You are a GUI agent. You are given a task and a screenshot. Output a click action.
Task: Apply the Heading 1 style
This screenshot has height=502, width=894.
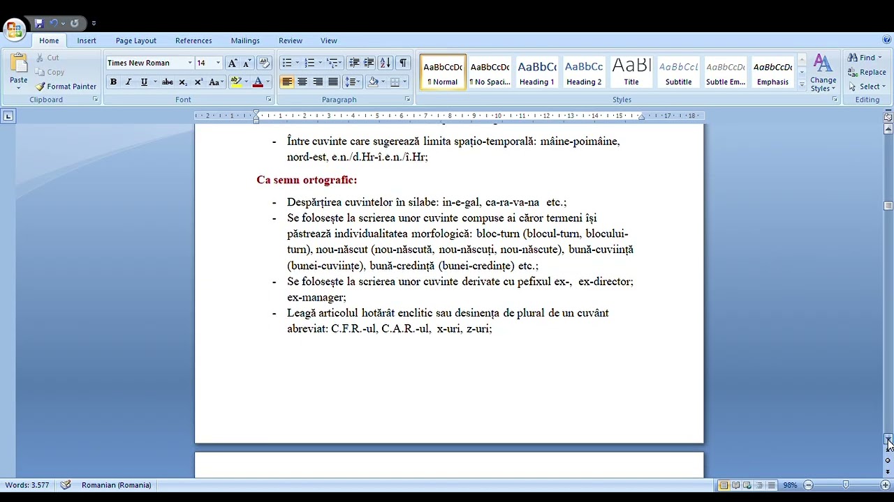pos(536,73)
